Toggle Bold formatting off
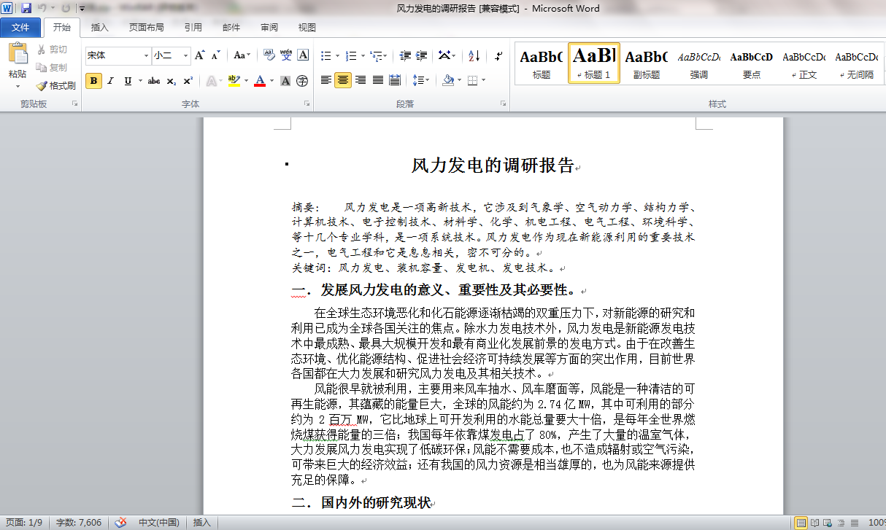The width and height of the screenshot is (886, 530). pos(93,81)
